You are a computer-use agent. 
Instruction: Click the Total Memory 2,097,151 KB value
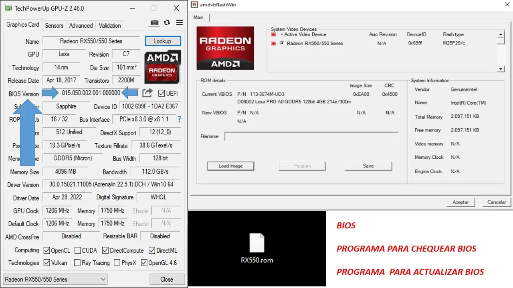[x=465, y=117]
